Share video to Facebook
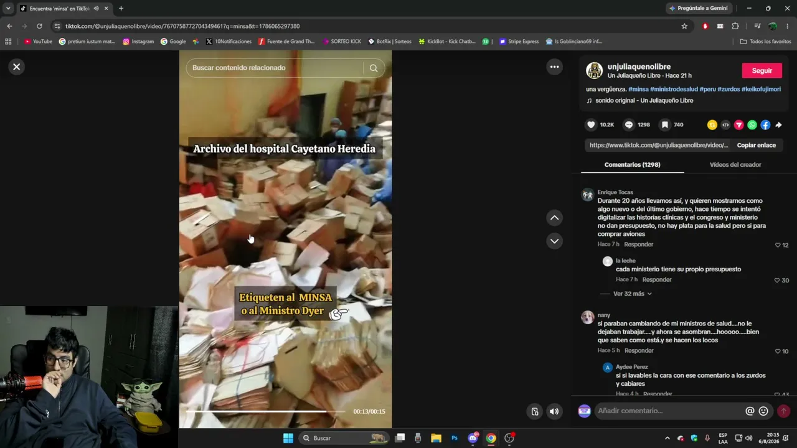797x448 pixels. 765,125
